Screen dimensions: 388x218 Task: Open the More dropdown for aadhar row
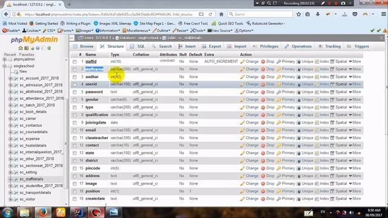click(x=355, y=77)
